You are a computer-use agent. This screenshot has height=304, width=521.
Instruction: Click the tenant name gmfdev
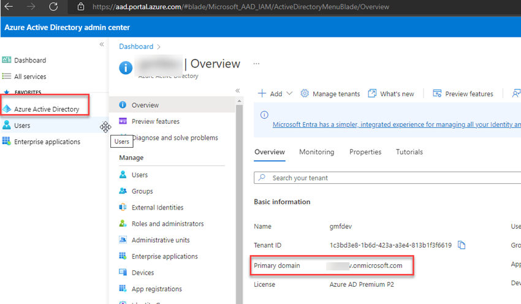click(341, 226)
